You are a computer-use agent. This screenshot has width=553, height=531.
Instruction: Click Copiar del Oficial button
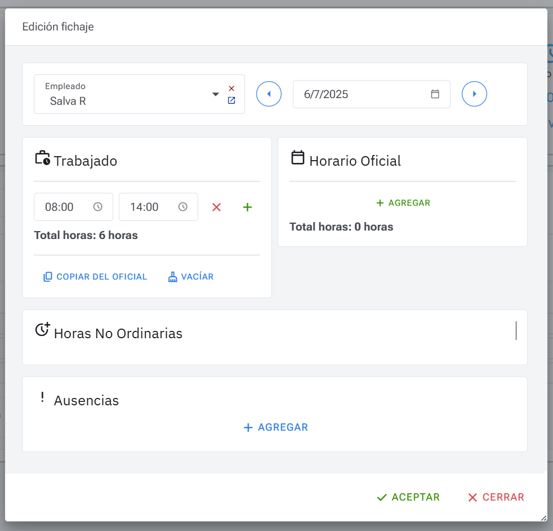click(95, 277)
